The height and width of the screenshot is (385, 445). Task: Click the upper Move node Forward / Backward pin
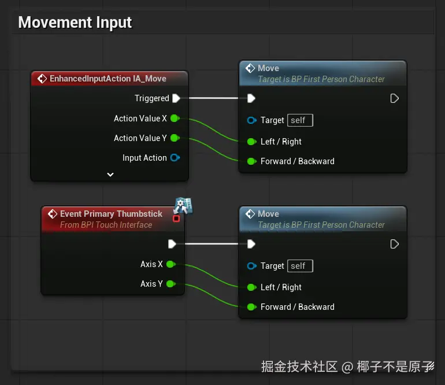251,161
